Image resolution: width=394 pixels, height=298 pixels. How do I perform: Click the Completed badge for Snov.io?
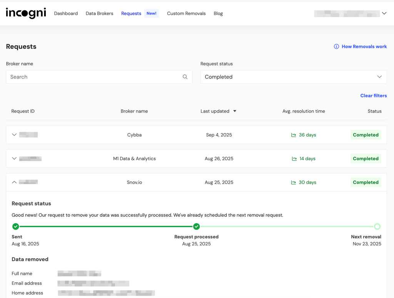click(366, 182)
